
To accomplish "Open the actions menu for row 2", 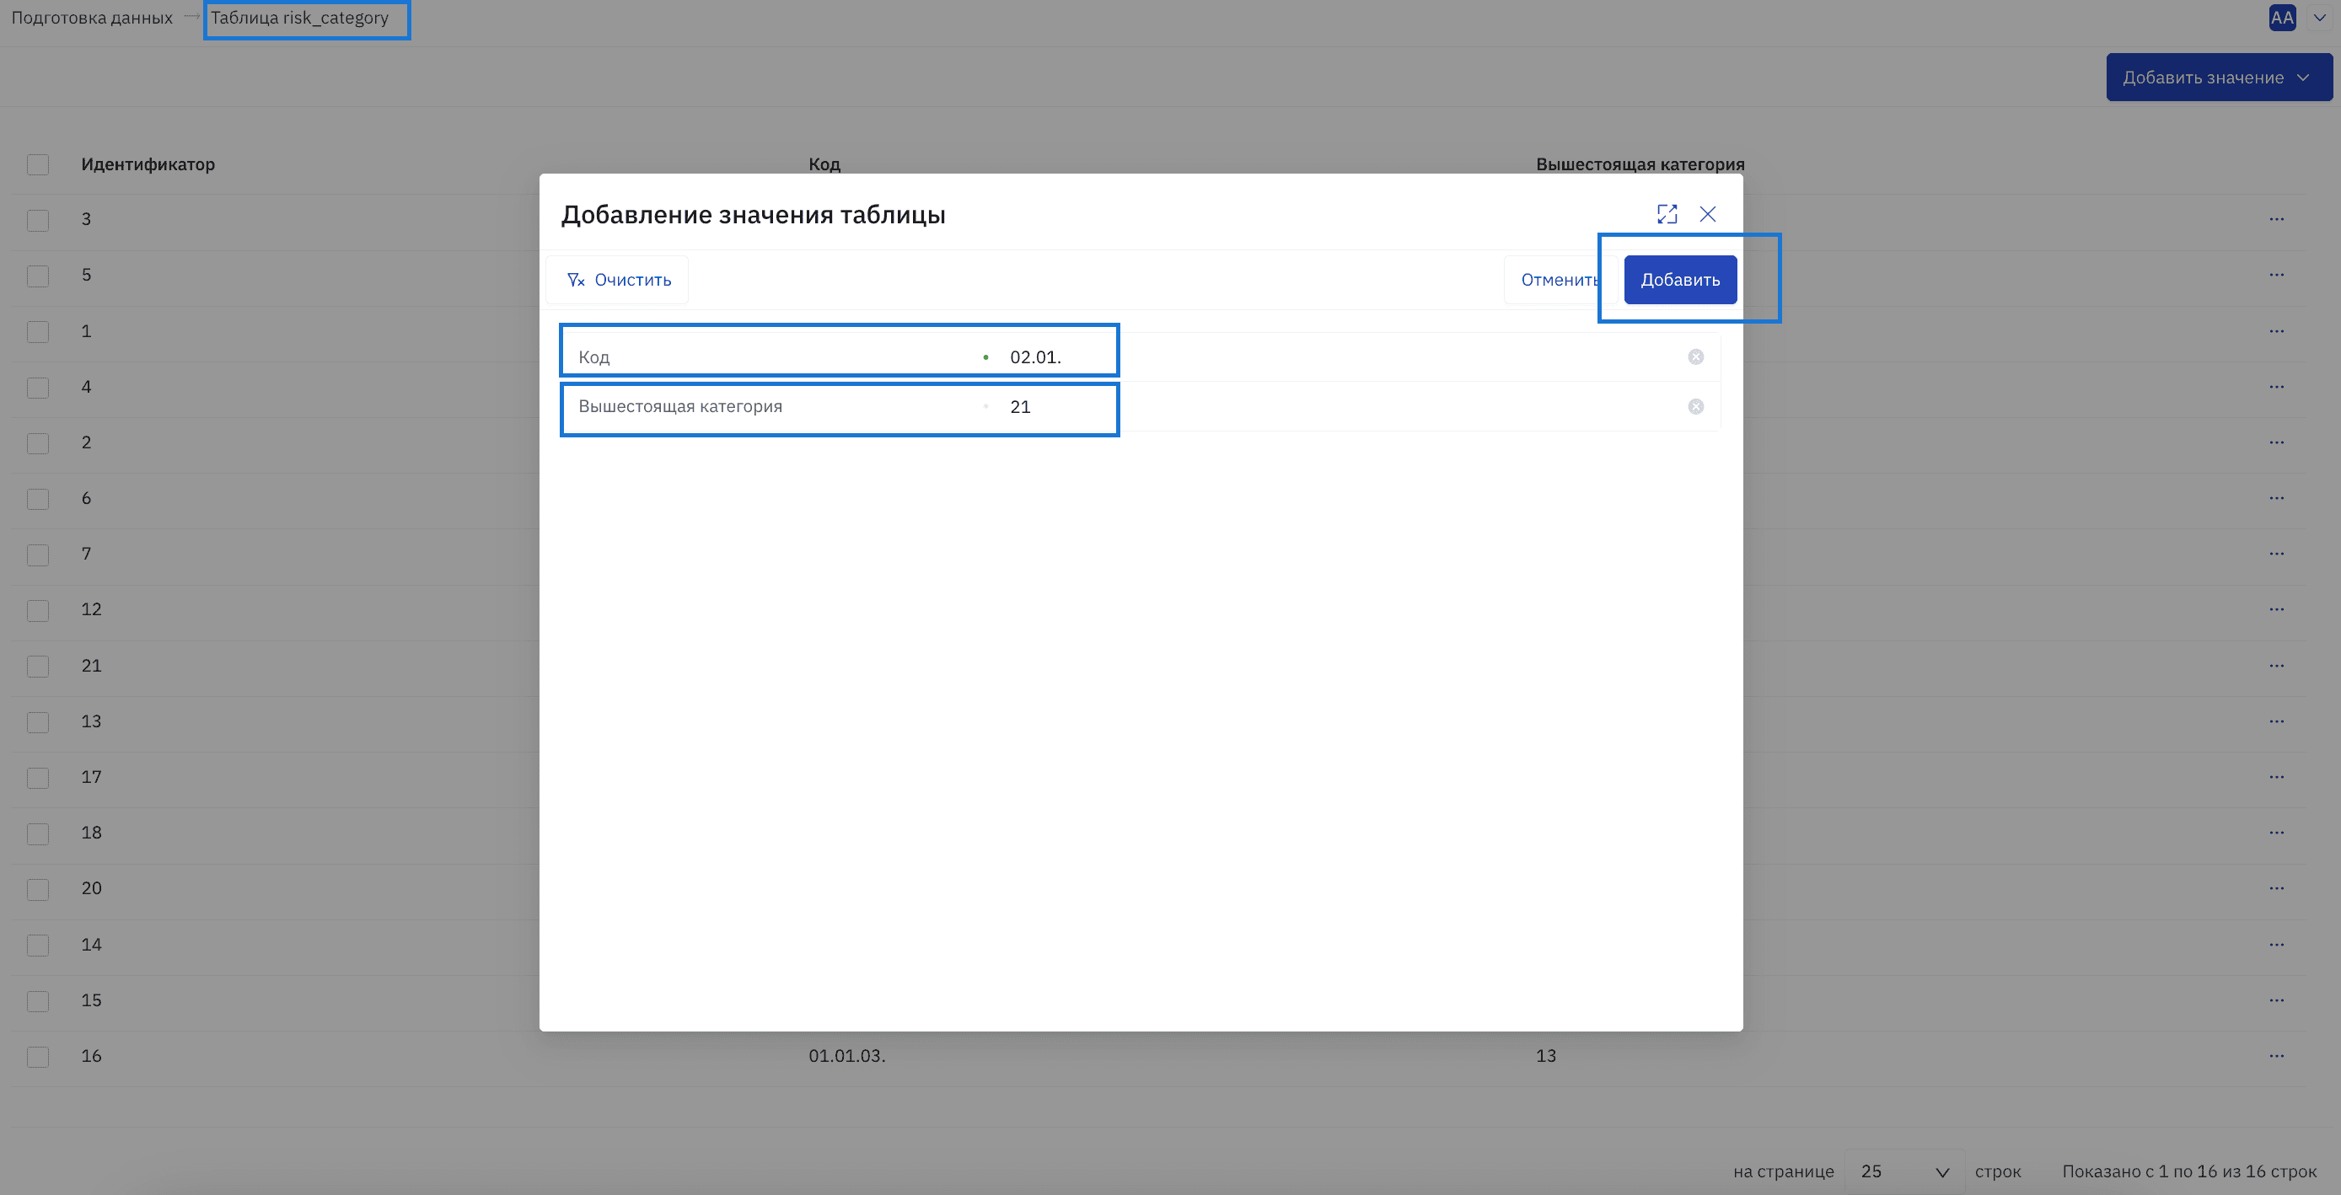I will click(x=2276, y=442).
